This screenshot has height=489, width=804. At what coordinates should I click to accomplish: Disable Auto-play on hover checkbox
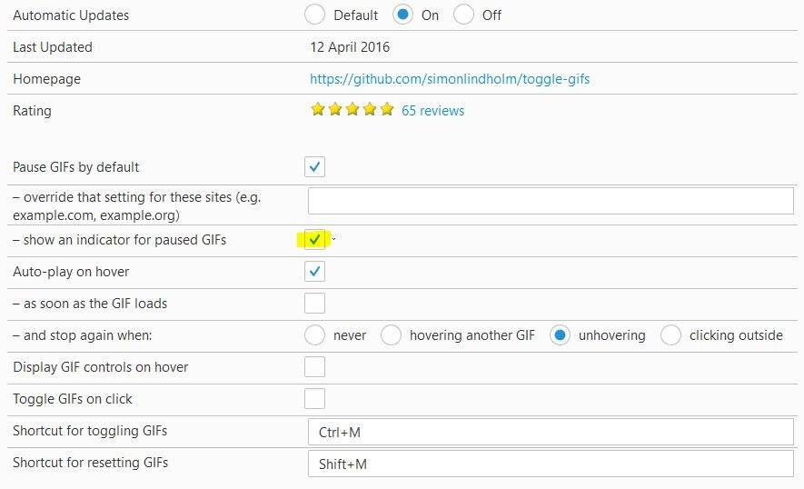(x=314, y=272)
